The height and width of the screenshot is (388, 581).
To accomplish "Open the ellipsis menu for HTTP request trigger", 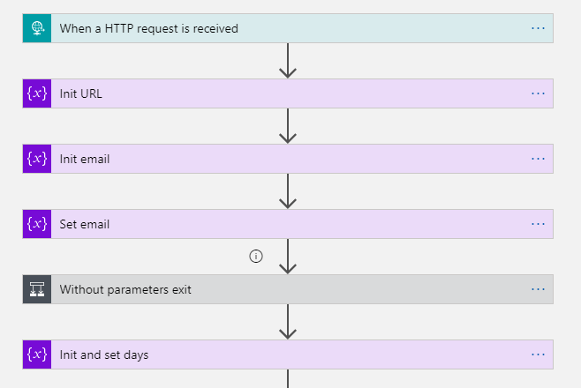I will (x=538, y=28).
